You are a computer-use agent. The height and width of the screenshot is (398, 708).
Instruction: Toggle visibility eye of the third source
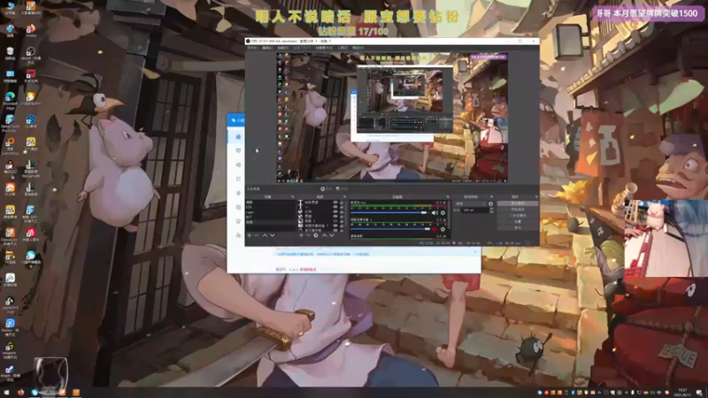[x=335, y=211]
